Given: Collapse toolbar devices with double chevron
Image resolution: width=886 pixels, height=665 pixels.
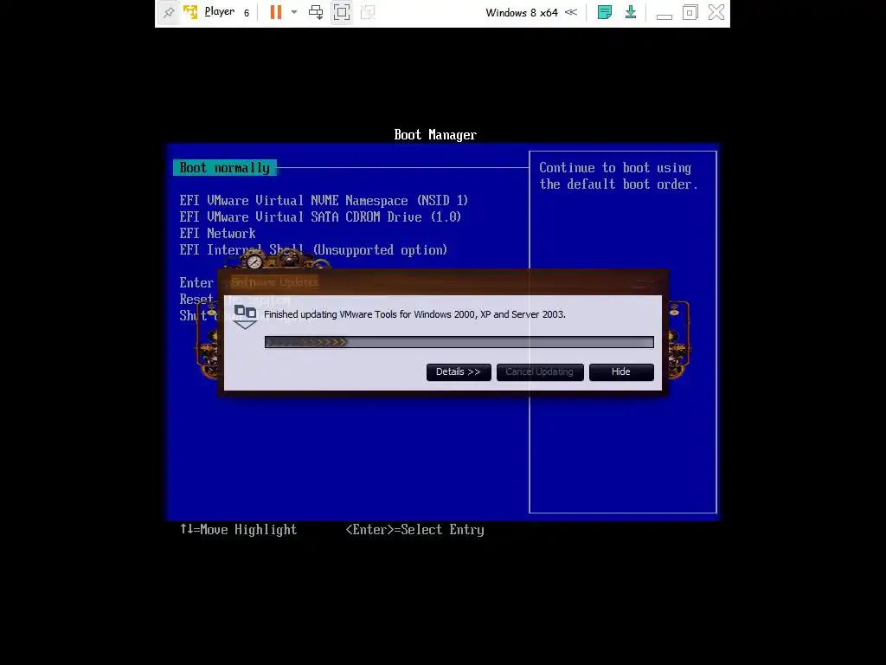Looking at the screenshot, I should coord(571,12).
